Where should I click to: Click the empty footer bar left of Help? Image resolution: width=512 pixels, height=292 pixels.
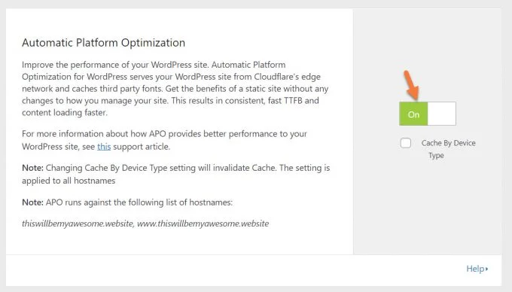(235, 270)
